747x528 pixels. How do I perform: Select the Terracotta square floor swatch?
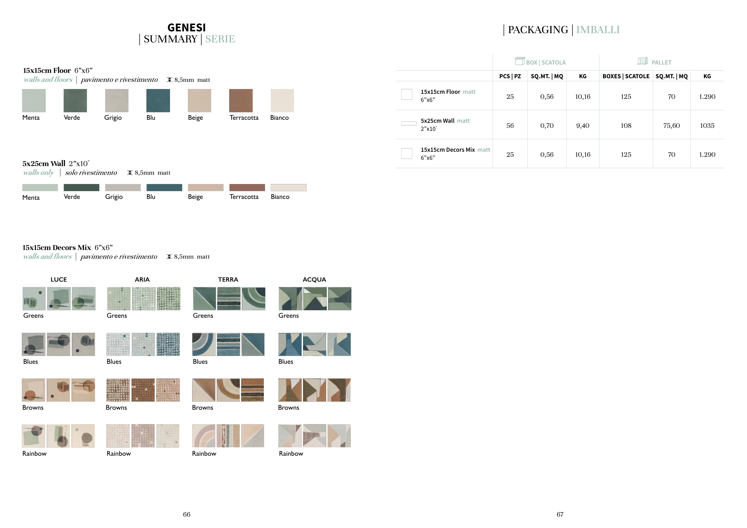coord(241,100)
